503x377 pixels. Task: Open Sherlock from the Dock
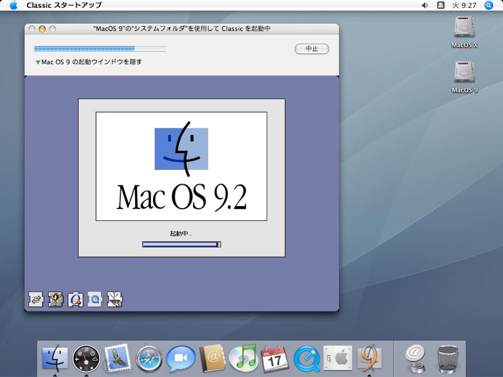tap(86, 358)
